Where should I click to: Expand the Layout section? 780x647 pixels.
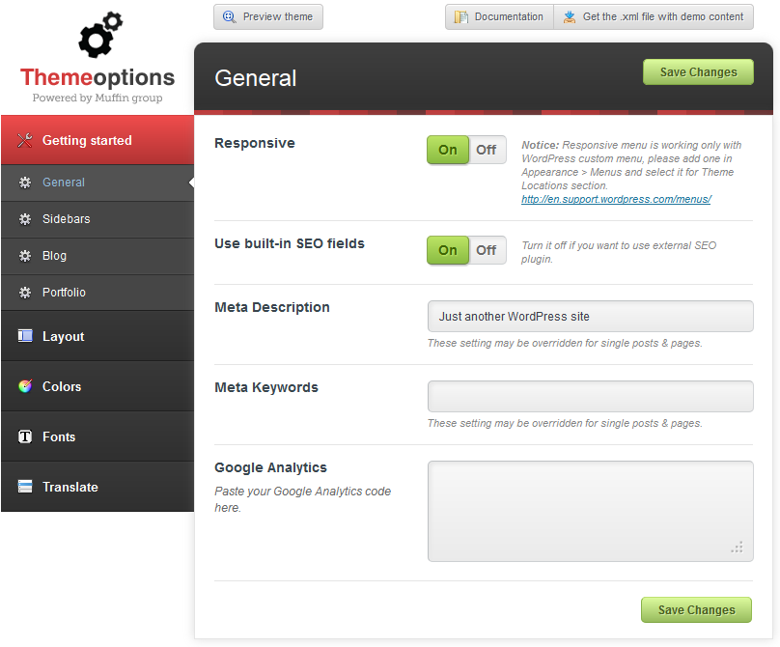click(97, 336)
